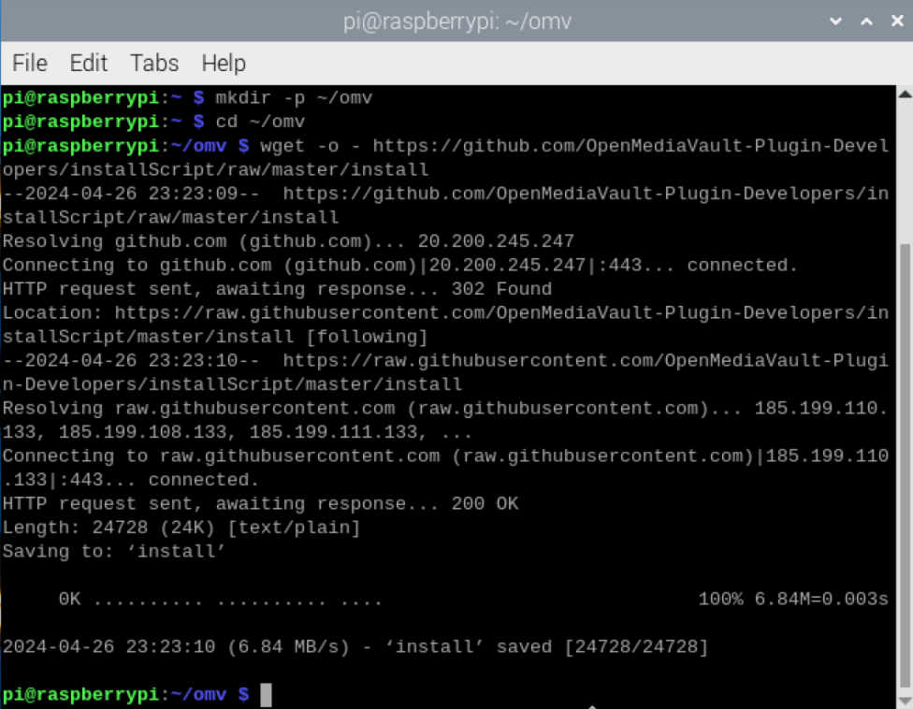The height and width of the screenshot is (709, 913).
Task: Click the '302 Found' response text
Action: (x=501, y=289)
